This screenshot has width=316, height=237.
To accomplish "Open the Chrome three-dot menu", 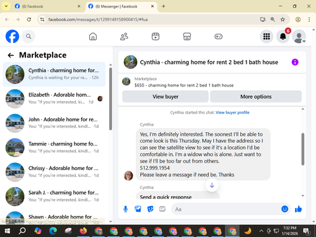I will [x=309, y=20].
